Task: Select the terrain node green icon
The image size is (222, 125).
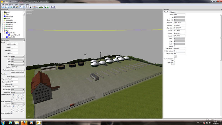Action: (5, 18)
